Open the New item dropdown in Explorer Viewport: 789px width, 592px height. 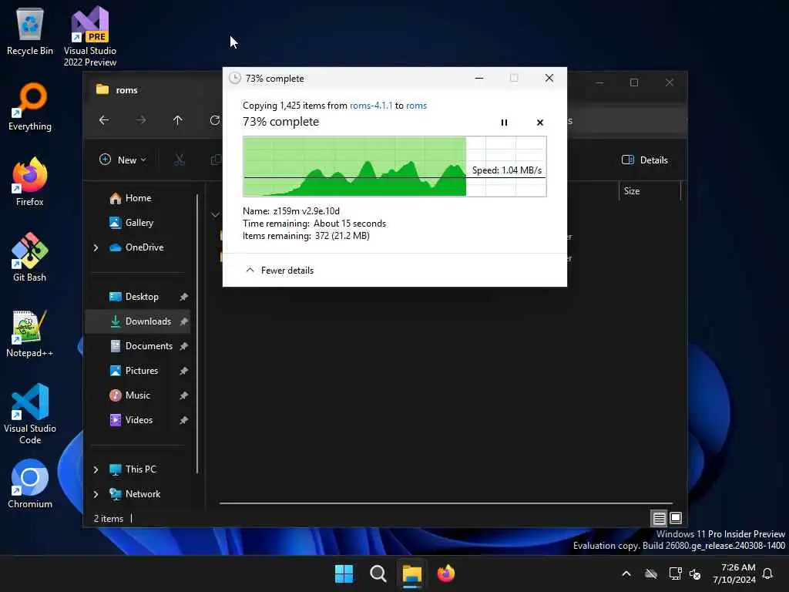(123, 160)
